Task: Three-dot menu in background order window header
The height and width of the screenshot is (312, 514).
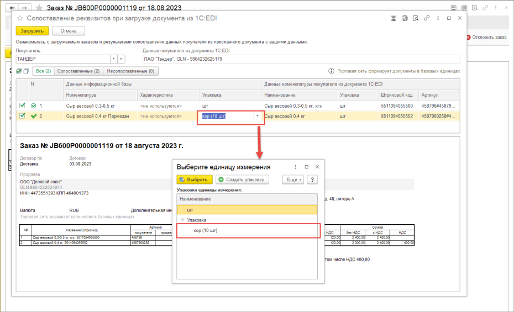Action: click(x=496, y=8)
